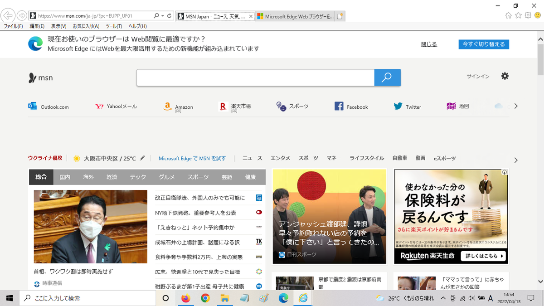Open the MSN search magnifier button

(x=387, y=77)
